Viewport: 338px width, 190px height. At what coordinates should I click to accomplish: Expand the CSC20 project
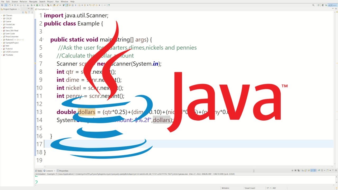2,18
